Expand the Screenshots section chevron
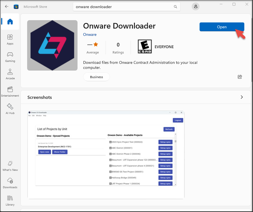This screenshot has height=212, width=253. coord(242,97)
